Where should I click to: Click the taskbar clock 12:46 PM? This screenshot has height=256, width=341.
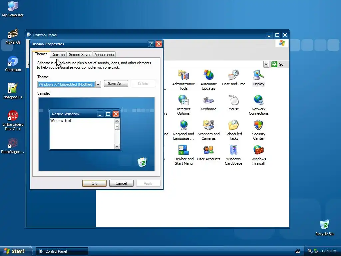click(329, 251)
